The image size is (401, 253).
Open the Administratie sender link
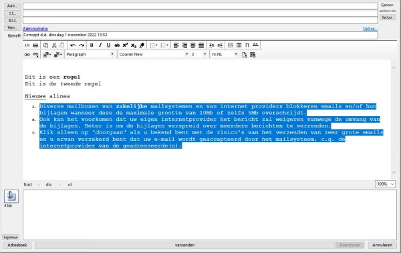click(35, 29)
